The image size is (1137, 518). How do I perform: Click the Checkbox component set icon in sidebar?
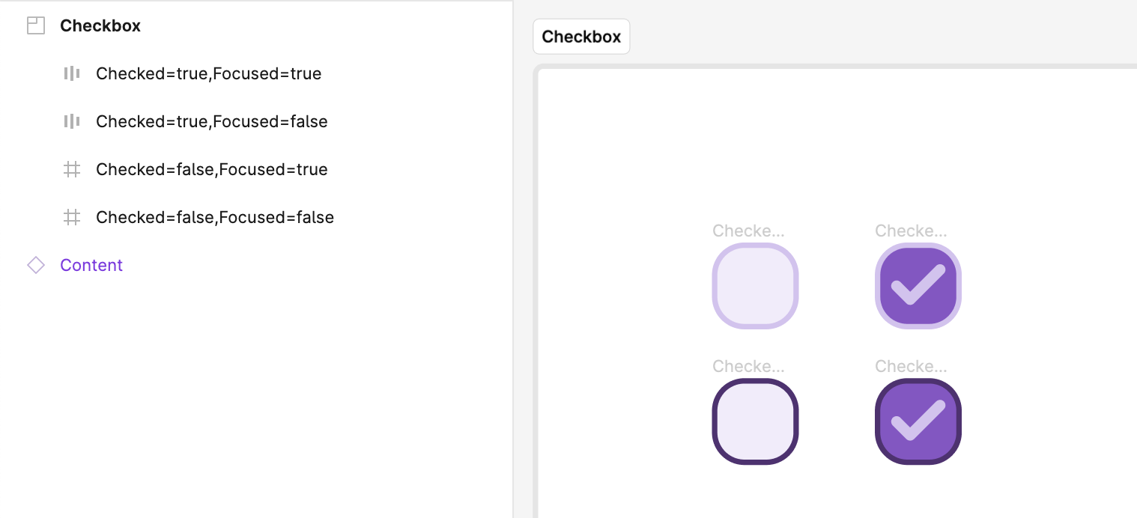point(35,25)
